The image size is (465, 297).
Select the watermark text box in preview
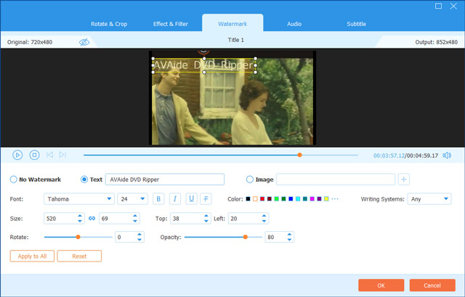[x=204, y=65]
